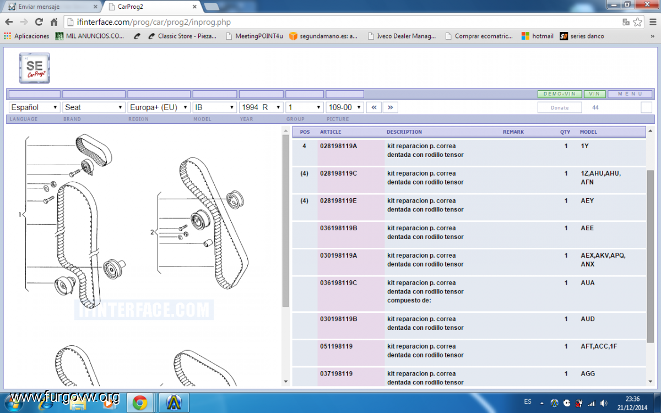Click the network signal tray icon

[592, 403]
